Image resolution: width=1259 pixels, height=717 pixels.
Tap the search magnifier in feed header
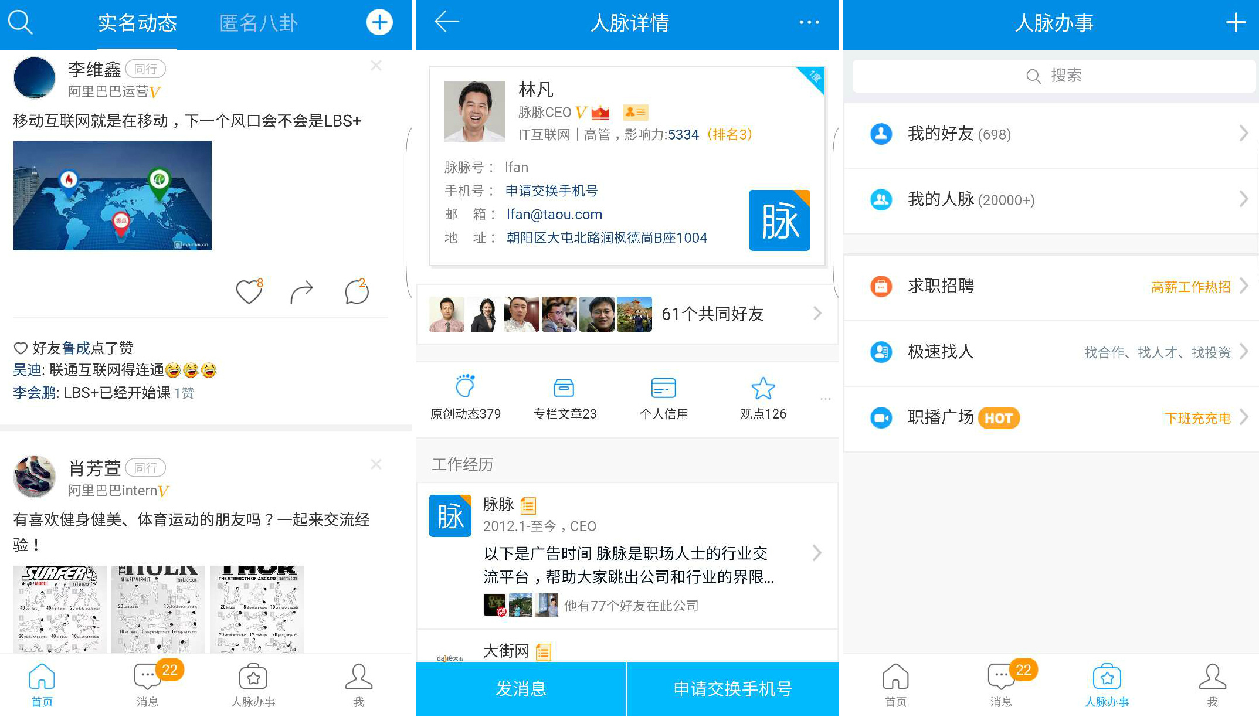pyautogui.click(x=21, y=23)
